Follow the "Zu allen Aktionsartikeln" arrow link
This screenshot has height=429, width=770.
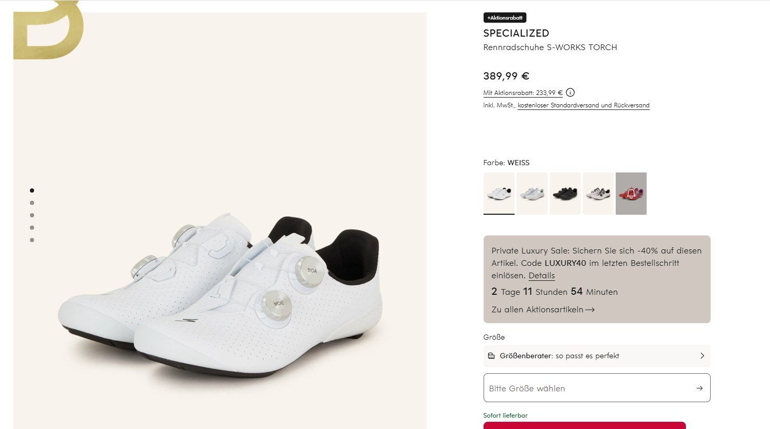(543, 310)
